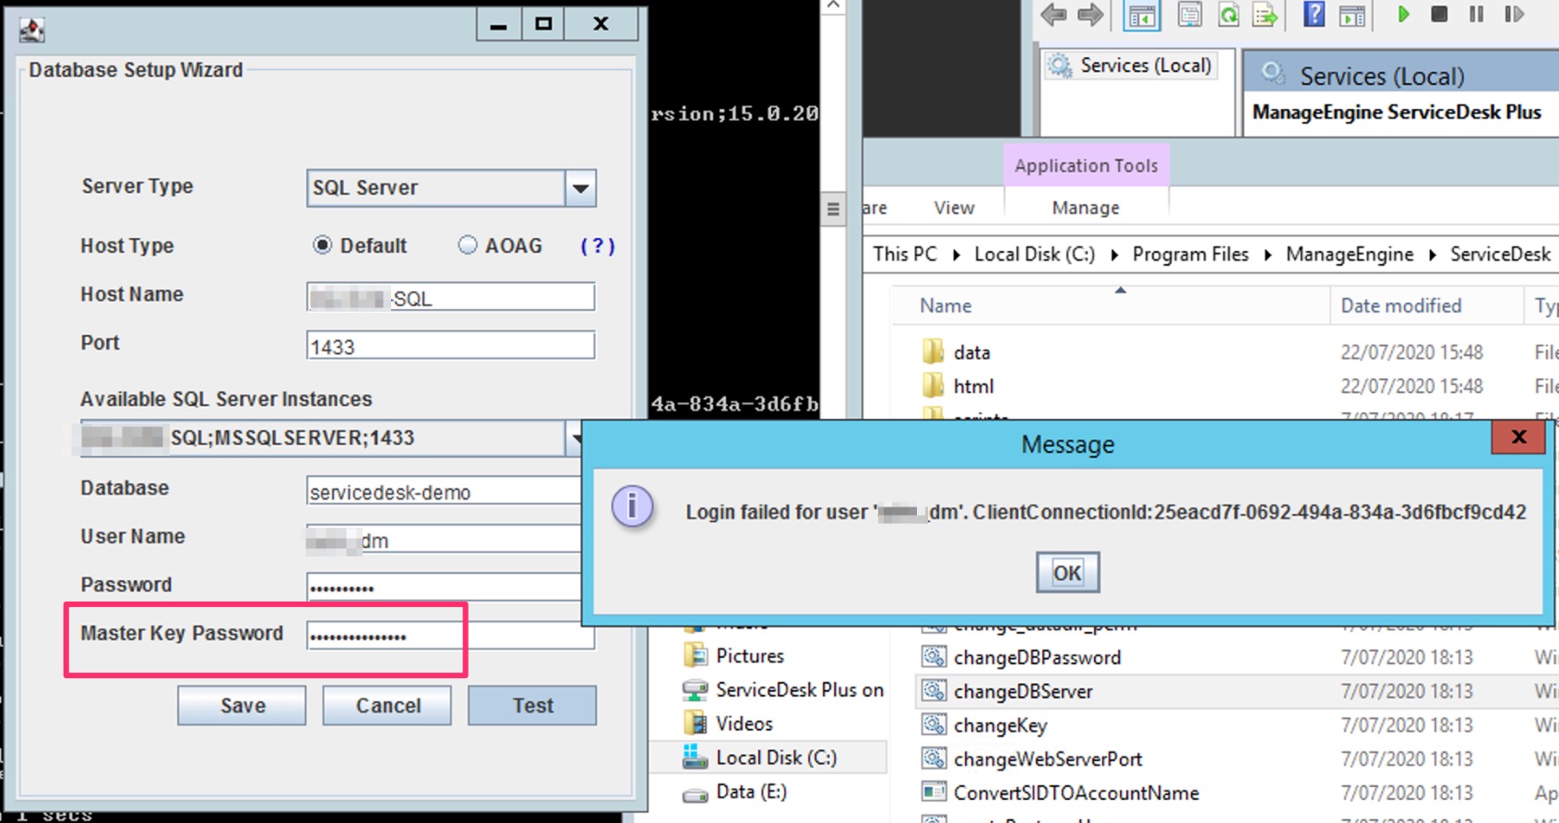Go back in Services console toolbar
The image size is (1559, 823).
point(1053,15)
